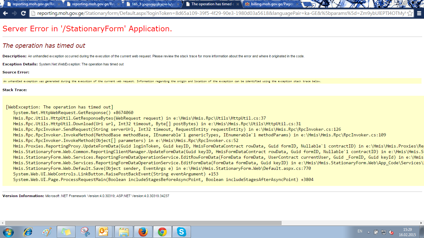
Task: Open Skype from the taskbar
Action: [181, 232]
